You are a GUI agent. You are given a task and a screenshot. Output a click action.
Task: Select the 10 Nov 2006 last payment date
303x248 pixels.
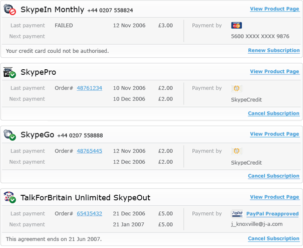click(x=129, y=88)
